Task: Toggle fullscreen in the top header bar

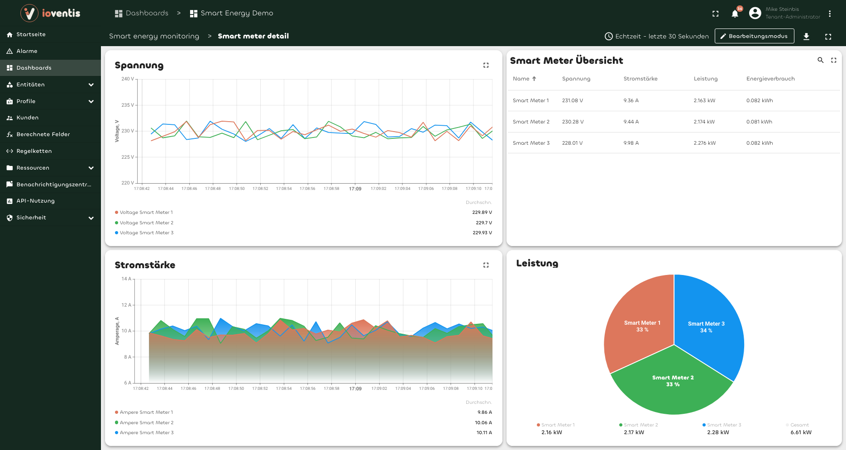Action: coord(715,14)
